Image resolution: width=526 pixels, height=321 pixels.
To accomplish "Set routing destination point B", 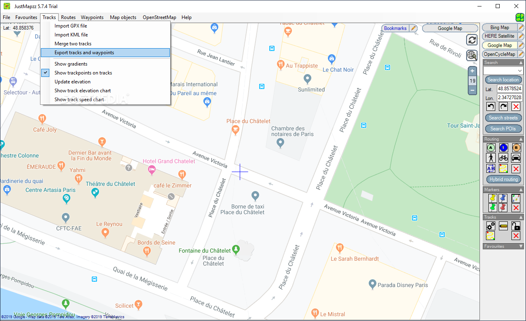I will 516,148.
